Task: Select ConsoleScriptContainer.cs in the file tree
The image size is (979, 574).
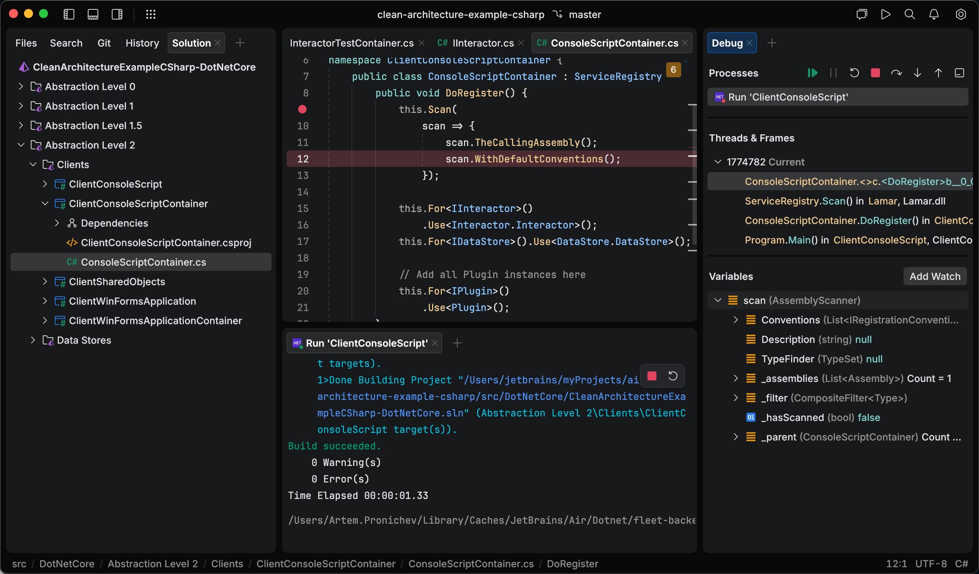Action: [143, 262]
